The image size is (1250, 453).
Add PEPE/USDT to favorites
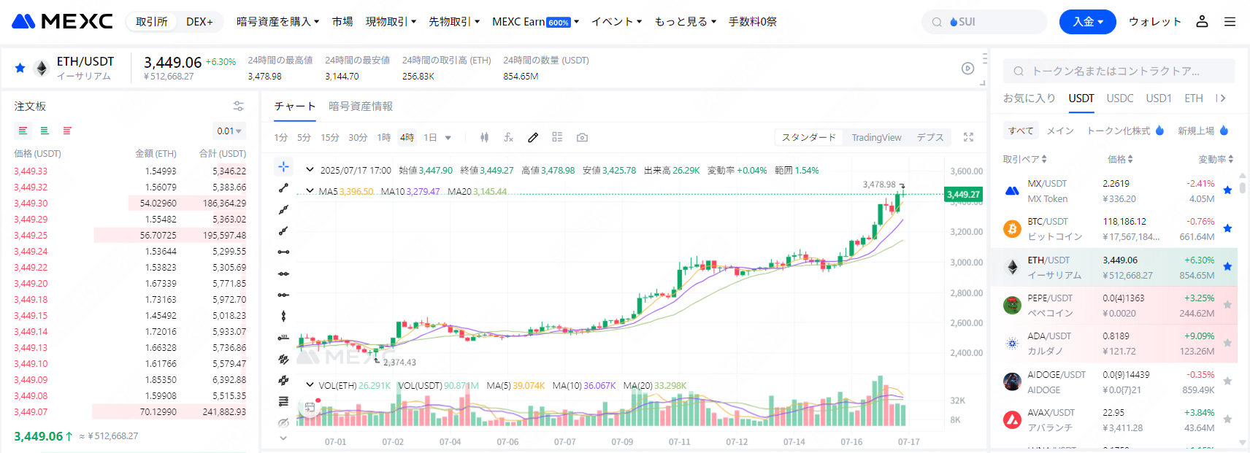[1227, 305]
